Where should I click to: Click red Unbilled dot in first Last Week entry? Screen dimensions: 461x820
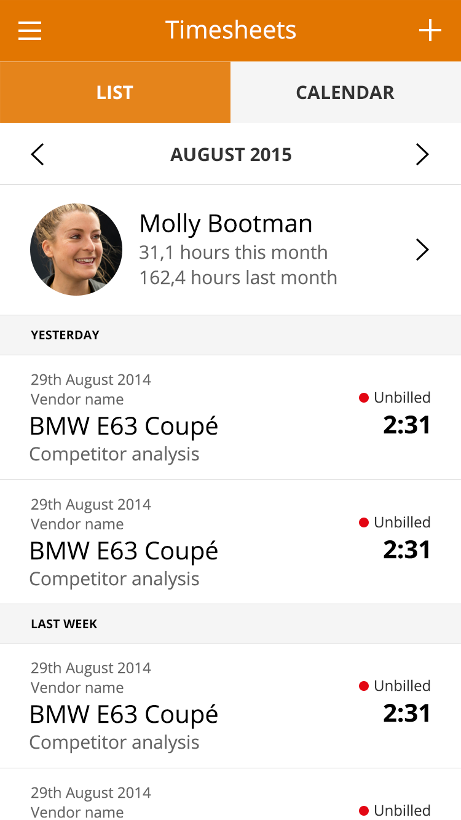[363, 686]
